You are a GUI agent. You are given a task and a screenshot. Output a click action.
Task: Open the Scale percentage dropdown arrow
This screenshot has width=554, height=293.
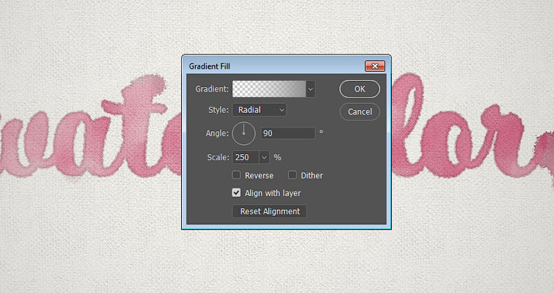264,157
